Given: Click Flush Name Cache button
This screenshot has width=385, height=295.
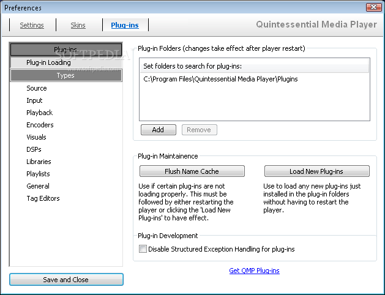Looking at the screenshot, I should coord(192,171).
